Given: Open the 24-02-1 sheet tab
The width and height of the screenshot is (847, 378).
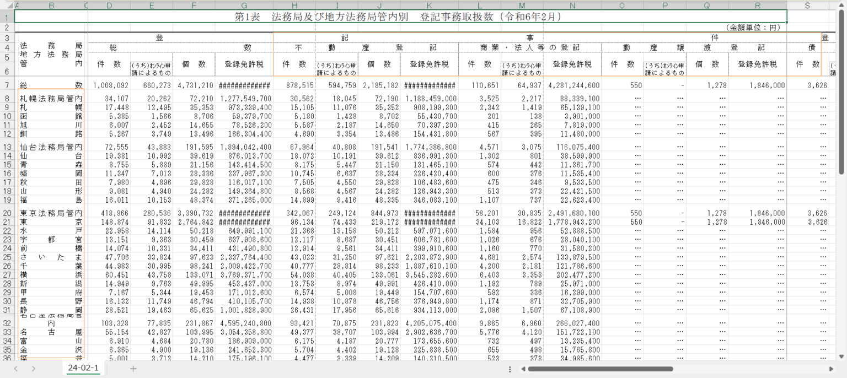Looking at the screenshot, I should click(x=83, y=368).
